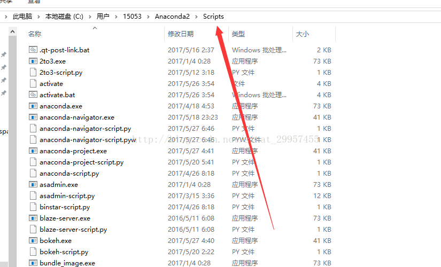Go to 此电脑 in the address bar
The height and width of the screenshot is (267, 441).
coord(22,17)
